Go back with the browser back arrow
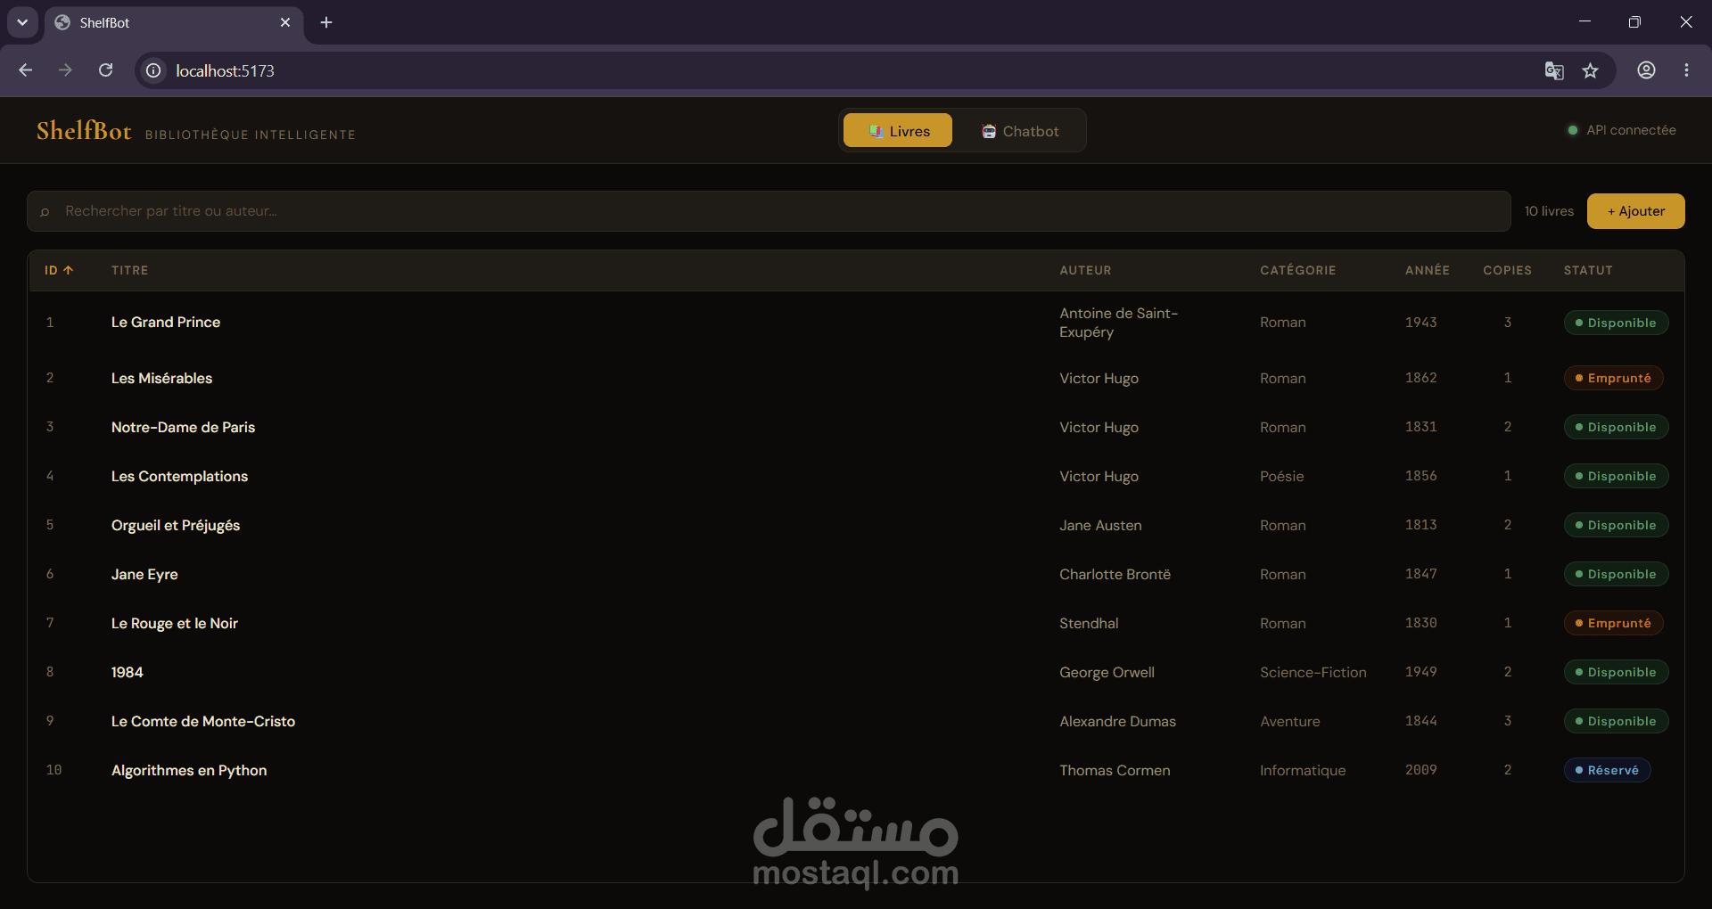 click(25, 70)
